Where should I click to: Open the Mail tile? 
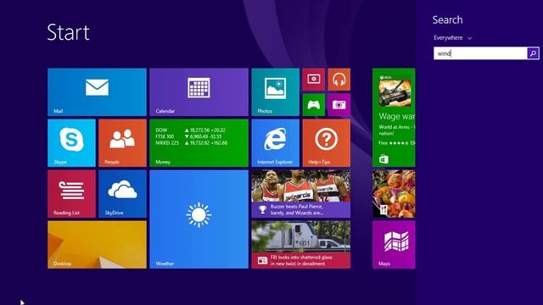point(97,92)
